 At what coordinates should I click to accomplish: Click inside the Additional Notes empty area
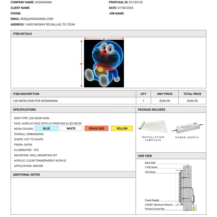(x=73, y=196)
